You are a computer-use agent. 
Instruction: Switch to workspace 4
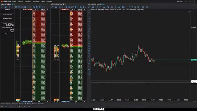tap(20, 106)
